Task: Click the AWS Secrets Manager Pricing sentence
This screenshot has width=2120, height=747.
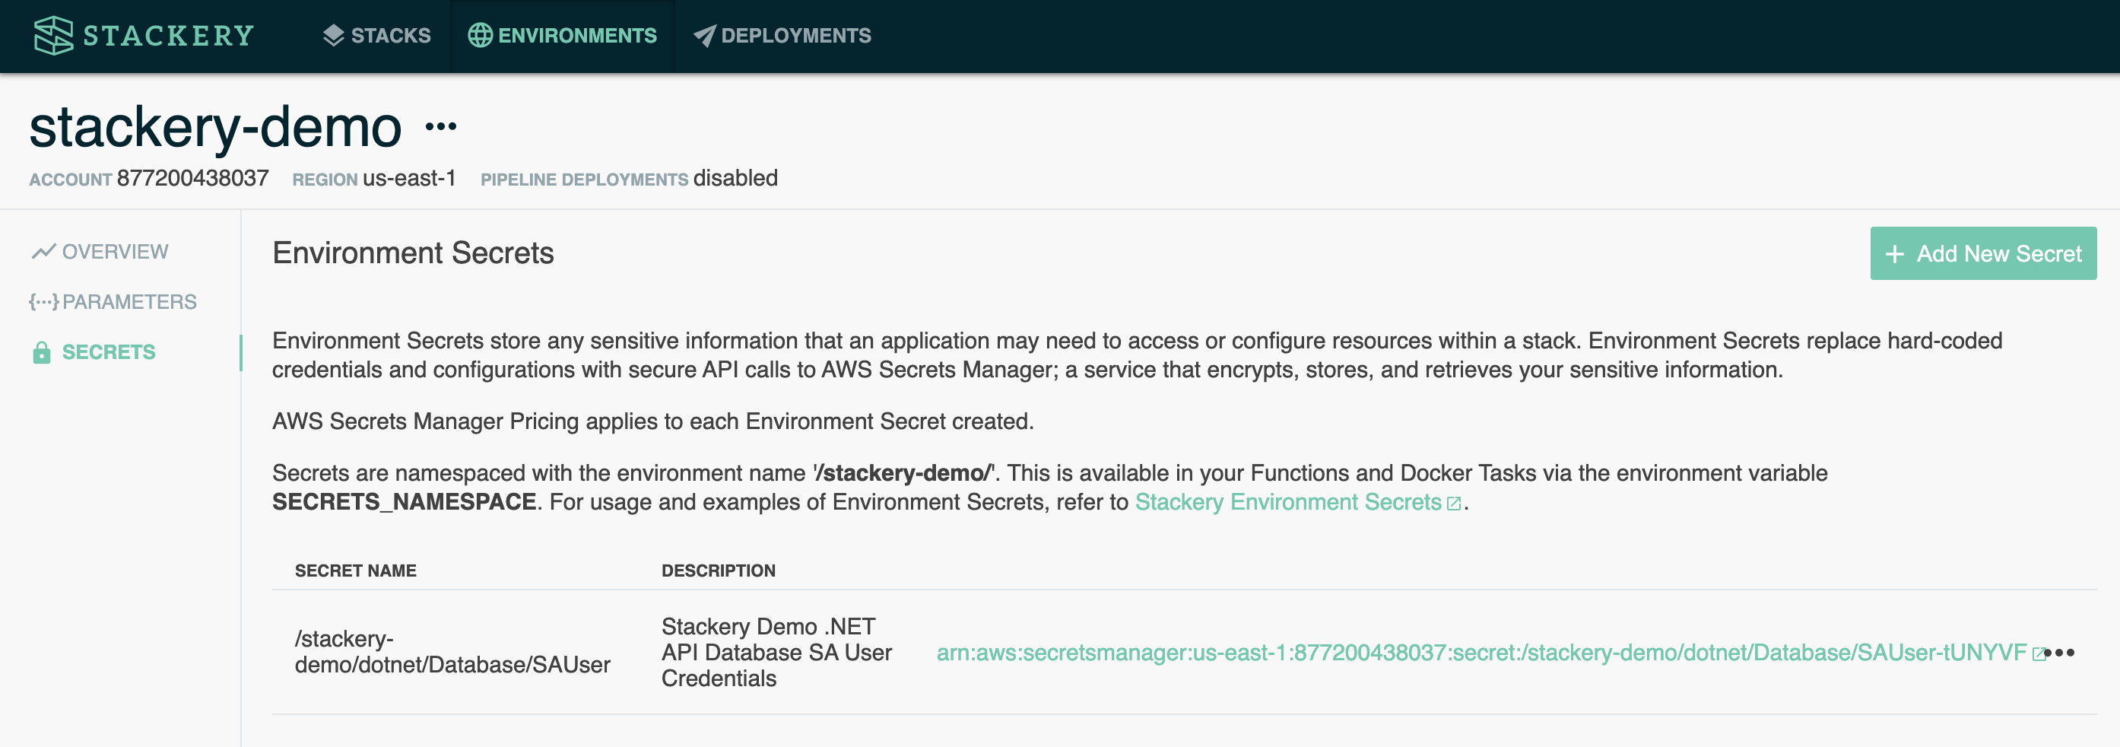Action: click(652, 421)
